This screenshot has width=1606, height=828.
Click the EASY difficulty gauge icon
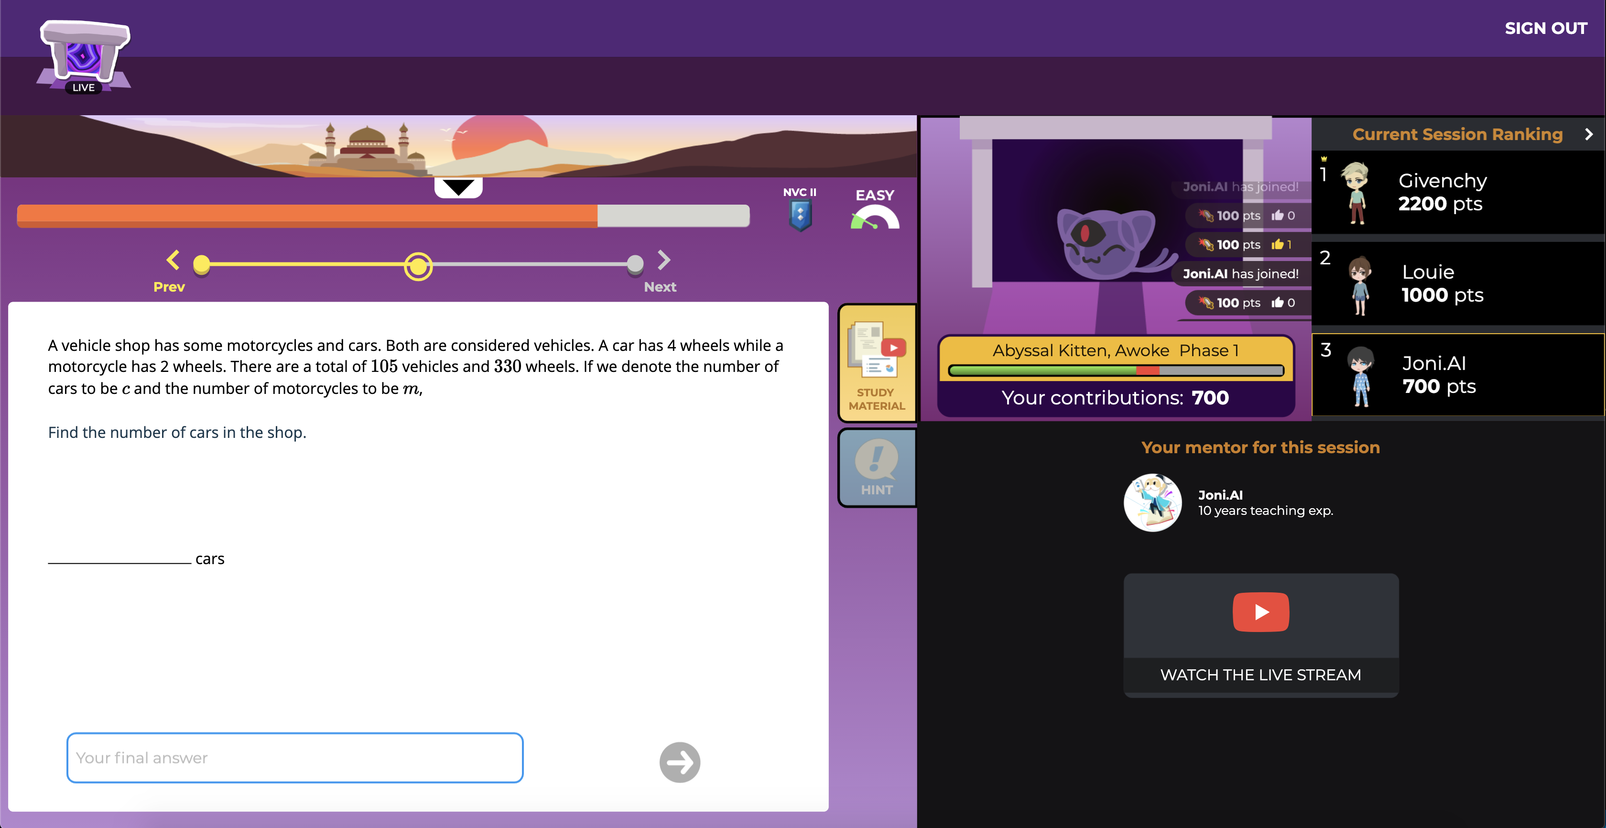click(x=874, y=218)
